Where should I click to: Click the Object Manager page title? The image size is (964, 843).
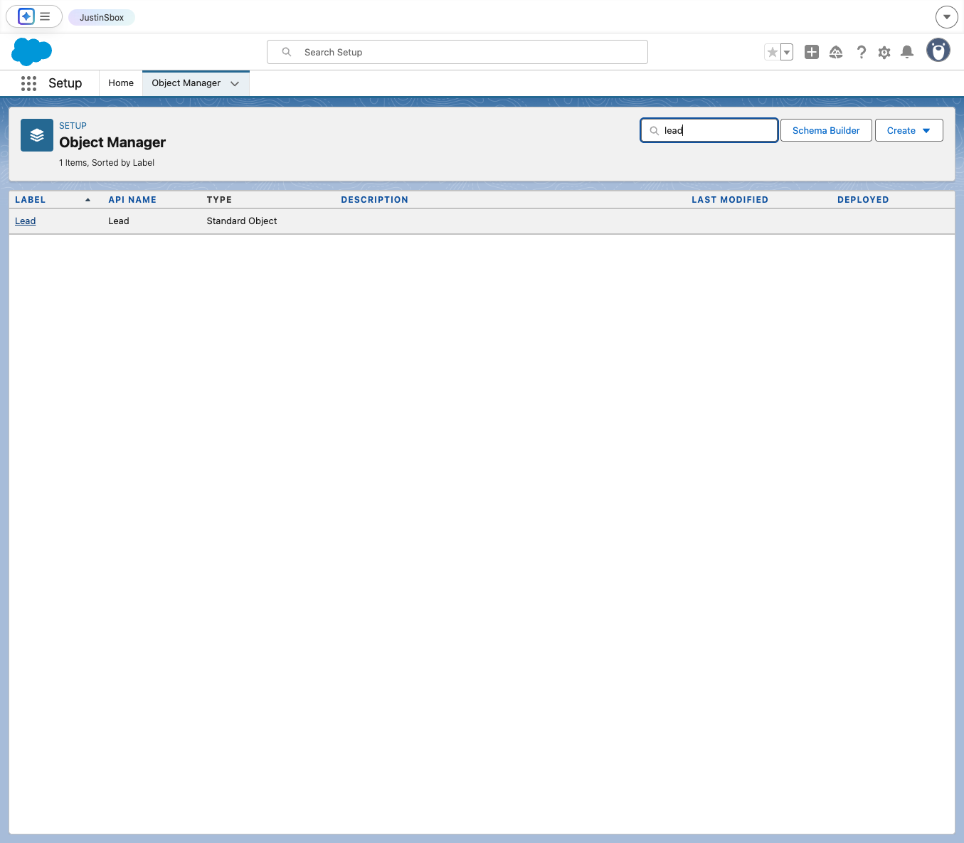pyautogui.click(x=112, y=142)
